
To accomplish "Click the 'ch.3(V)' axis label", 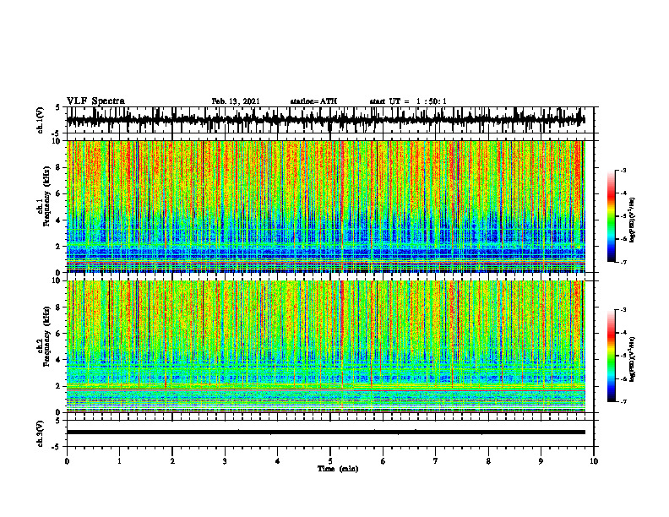I will (41, 433).
